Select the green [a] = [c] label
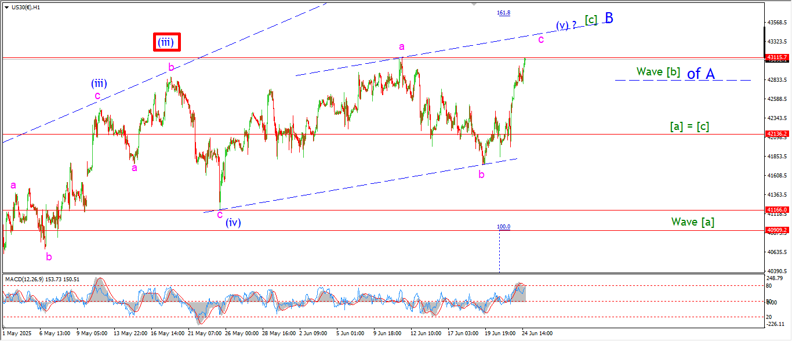 pos(689,126)
